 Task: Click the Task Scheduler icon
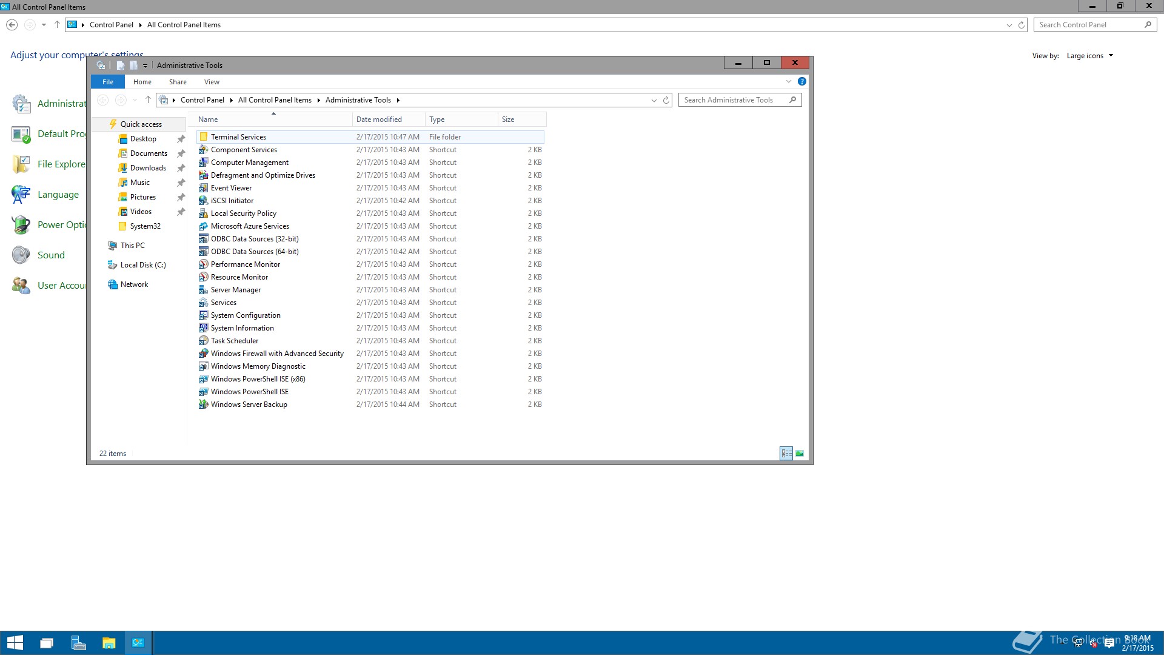tap(204, 341)
